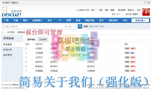Image resolution: width=151 pixels, height=93 pixels.
Task: Open the 下载 nav item
Action: 6,20
